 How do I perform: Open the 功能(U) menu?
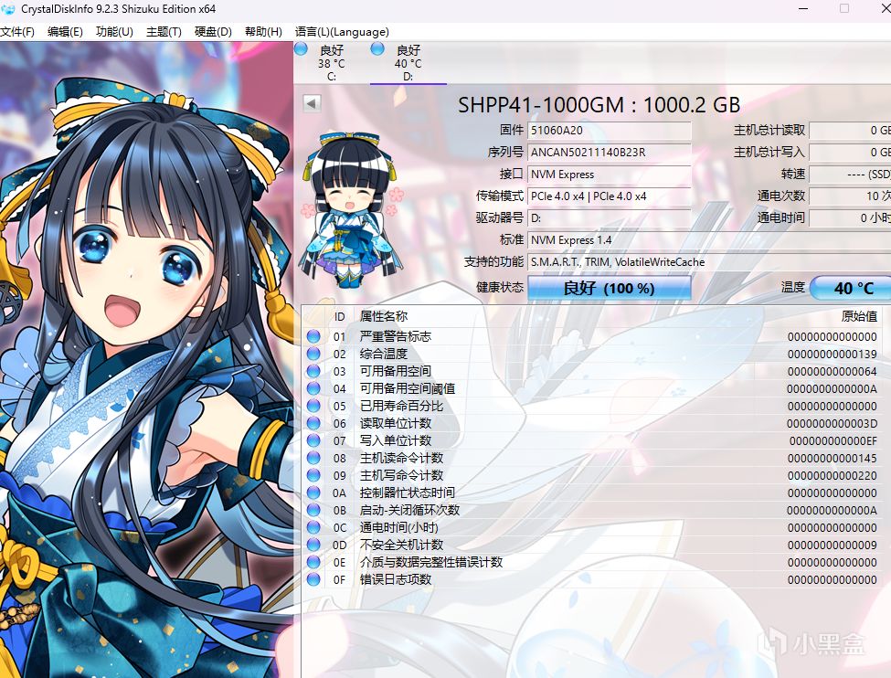(114, 32)
